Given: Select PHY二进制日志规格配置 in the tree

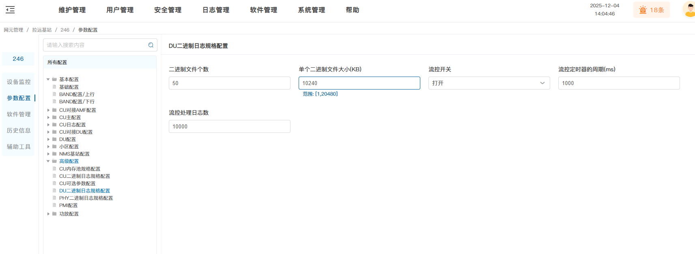Looking at the screenshot, I should [86, 198].
